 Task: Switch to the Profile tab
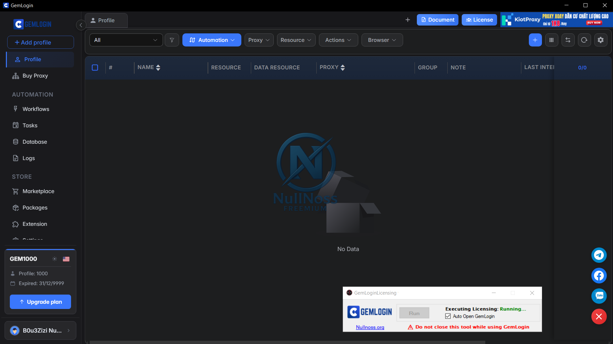coord(106,20)
